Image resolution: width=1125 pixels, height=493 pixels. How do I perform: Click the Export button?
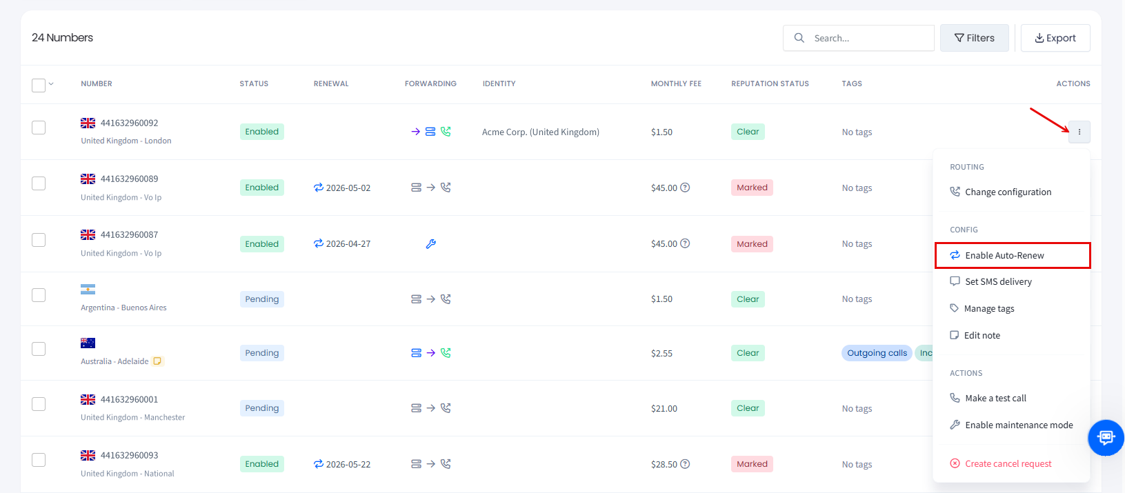click(x=1055, y=38)
